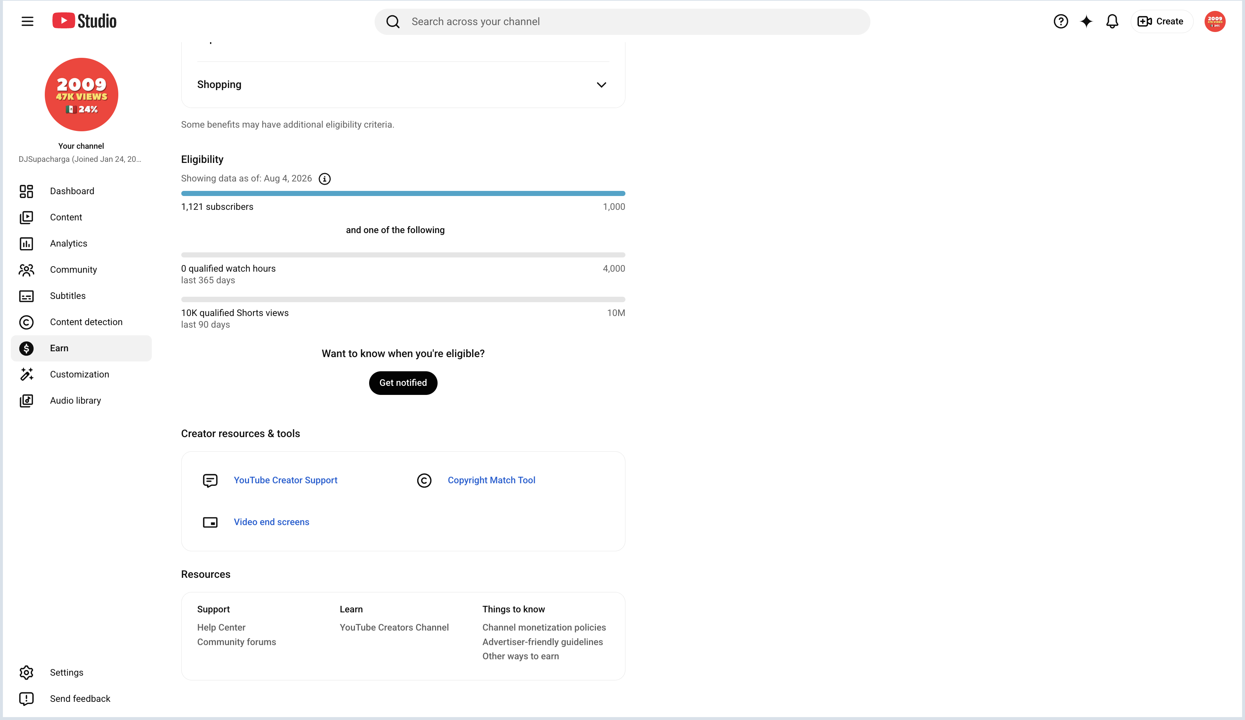
Task: Click the large channel profile picture
Action: (82, 94)
